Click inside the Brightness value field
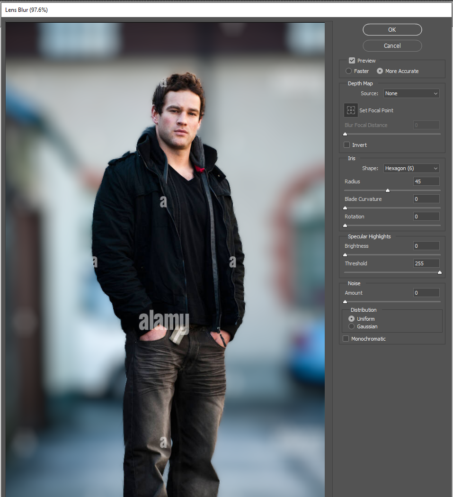Image resolution: width=453 pixels, height=497 pixels. point(426,245)
